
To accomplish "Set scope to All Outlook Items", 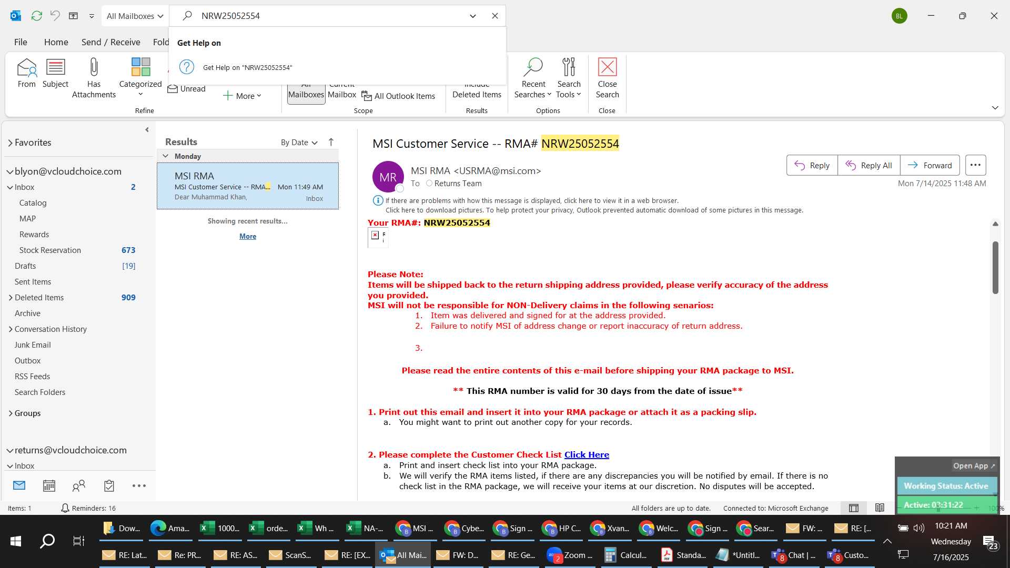I will click(398, 96).
